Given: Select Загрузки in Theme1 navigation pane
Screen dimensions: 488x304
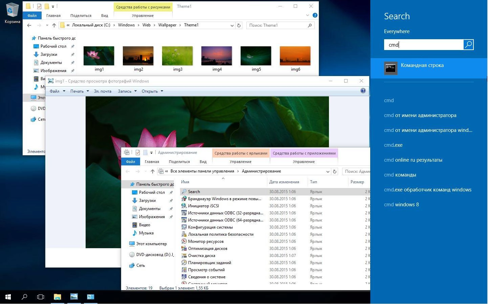Looking at the screenshot, I should pos(49,54).
